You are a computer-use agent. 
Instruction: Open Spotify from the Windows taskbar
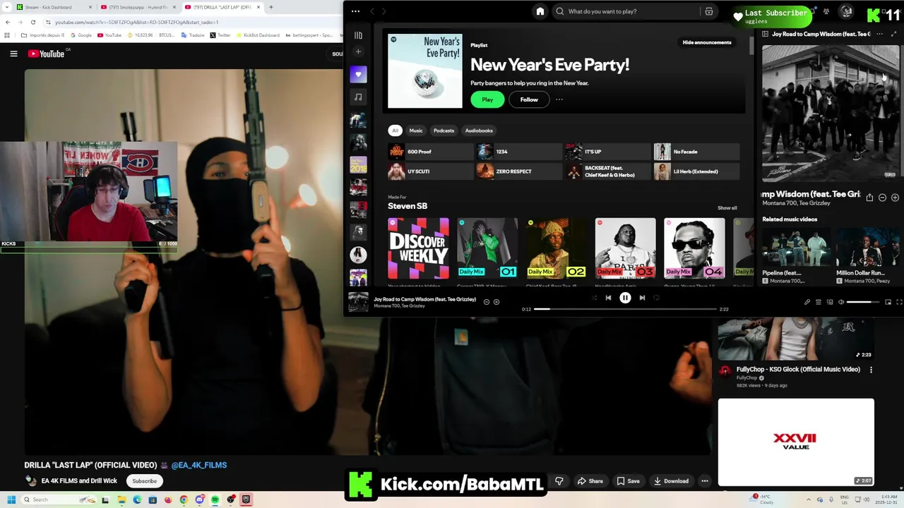click(215, 500)
